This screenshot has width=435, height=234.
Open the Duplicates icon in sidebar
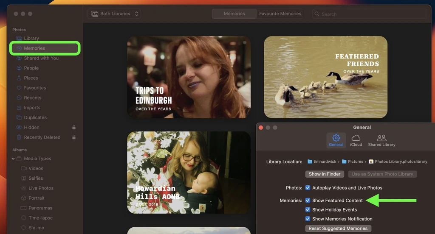19,117
